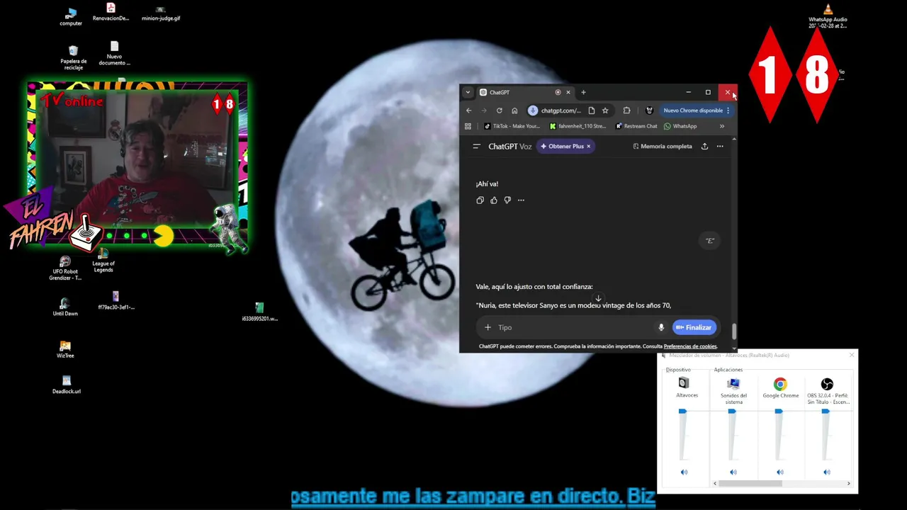Expand the hidden bookmarks chevron

click(x=721, y=126)
